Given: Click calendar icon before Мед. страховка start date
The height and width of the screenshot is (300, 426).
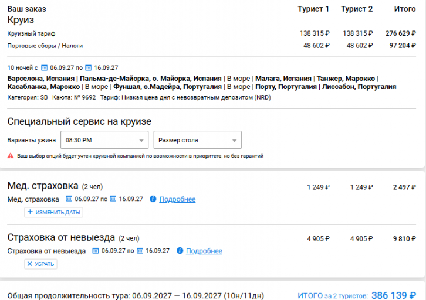Looking at the screenshot, I should coord(69,199).
